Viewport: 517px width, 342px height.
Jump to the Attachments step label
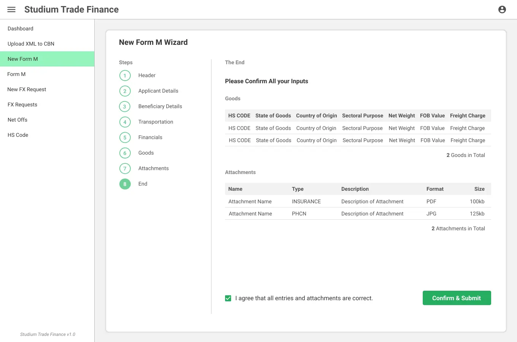153,168
